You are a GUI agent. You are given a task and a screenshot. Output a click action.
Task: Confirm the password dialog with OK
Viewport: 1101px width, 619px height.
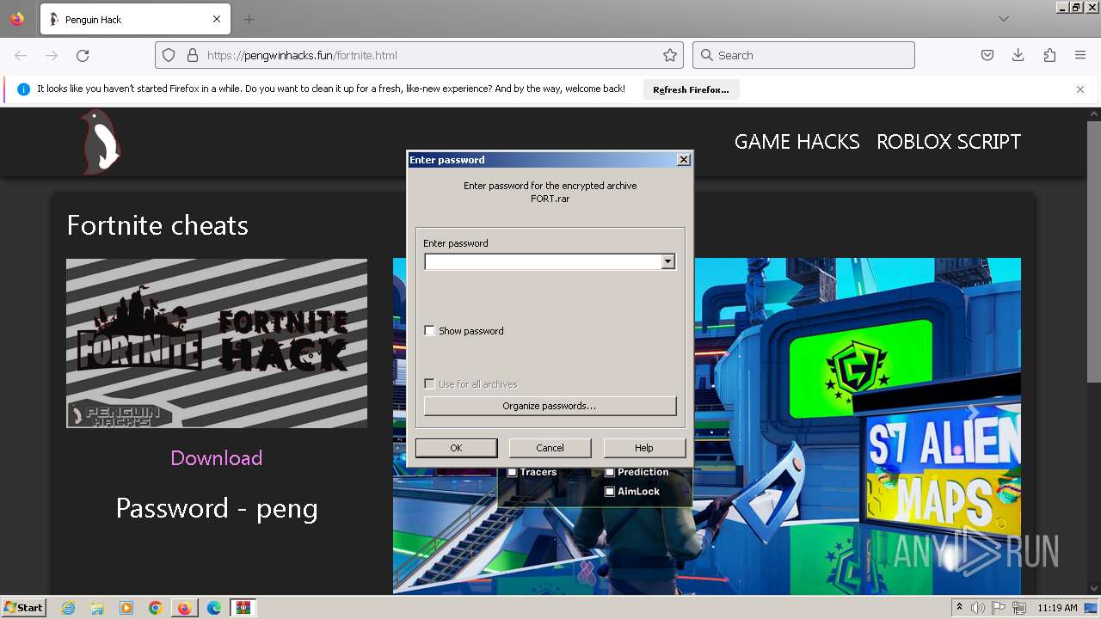tap(456, 448)
